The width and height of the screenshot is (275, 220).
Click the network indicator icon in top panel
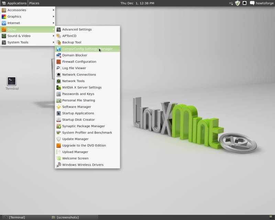(245, 3)
